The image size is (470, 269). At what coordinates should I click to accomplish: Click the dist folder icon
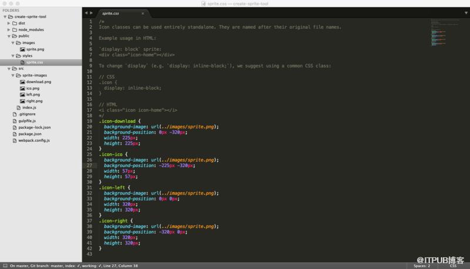click(14, 23)
